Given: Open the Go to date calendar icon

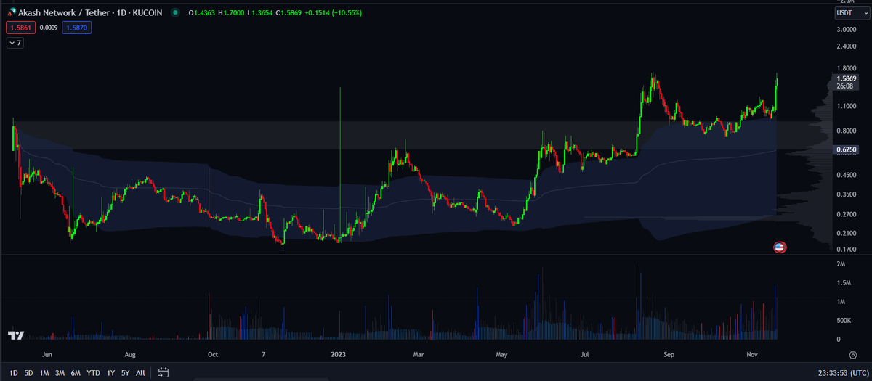Looking at the screenshot, I should [163, 372].
